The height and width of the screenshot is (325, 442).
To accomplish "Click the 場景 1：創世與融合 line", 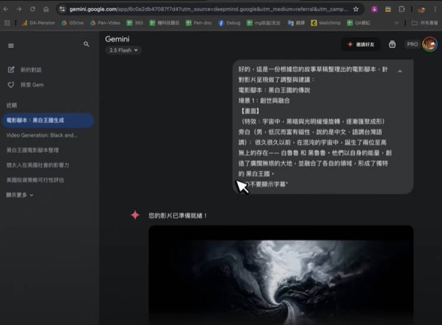I will [x=264, y=100].
